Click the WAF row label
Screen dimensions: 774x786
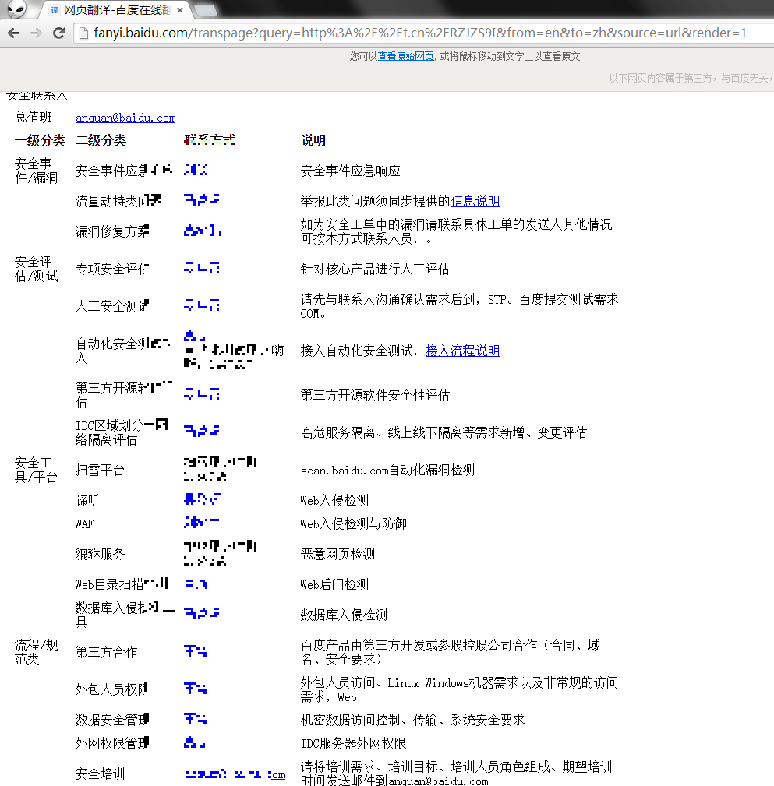(84, 523)
